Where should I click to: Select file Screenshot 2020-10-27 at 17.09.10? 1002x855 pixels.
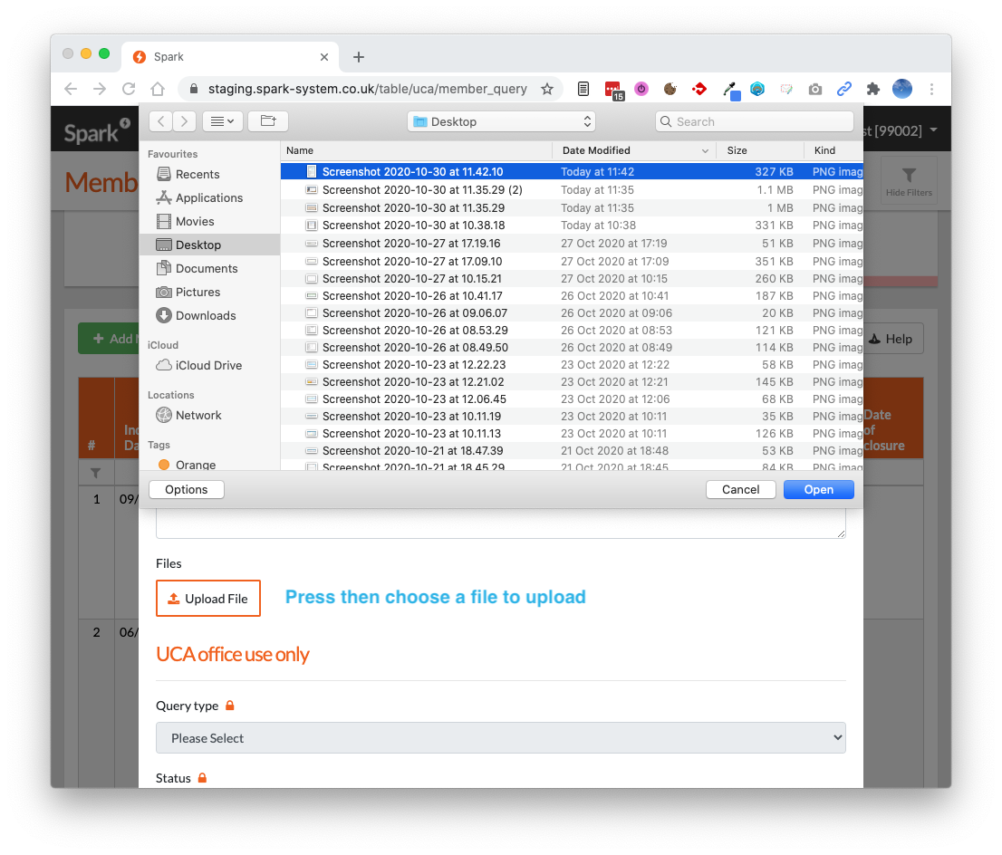411,261
